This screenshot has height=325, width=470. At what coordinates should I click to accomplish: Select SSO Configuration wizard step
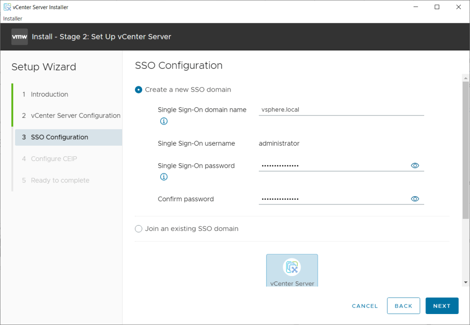pyautogui.click(x=59, y=138)
